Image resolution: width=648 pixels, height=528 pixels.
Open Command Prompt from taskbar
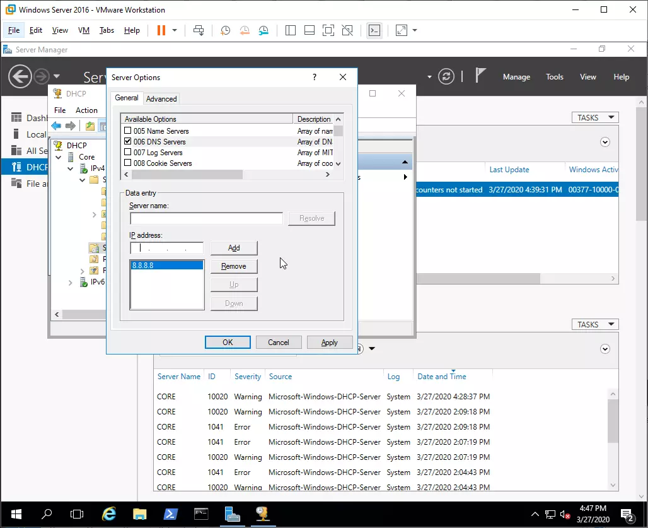coord(201,514)
